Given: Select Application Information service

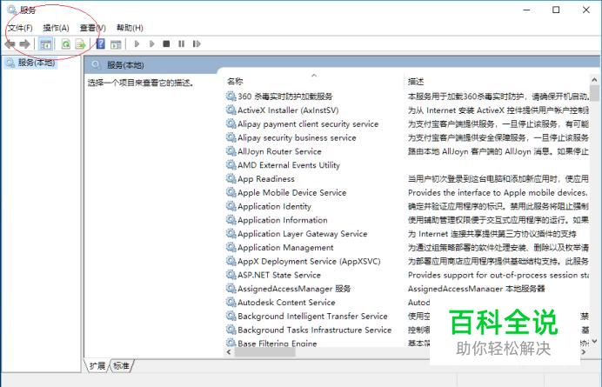Looking at the screenshot, I should click(x=283, y=220).
